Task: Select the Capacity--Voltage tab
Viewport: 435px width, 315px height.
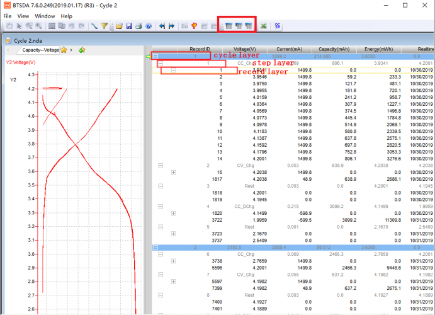Action: coord(40,50)
